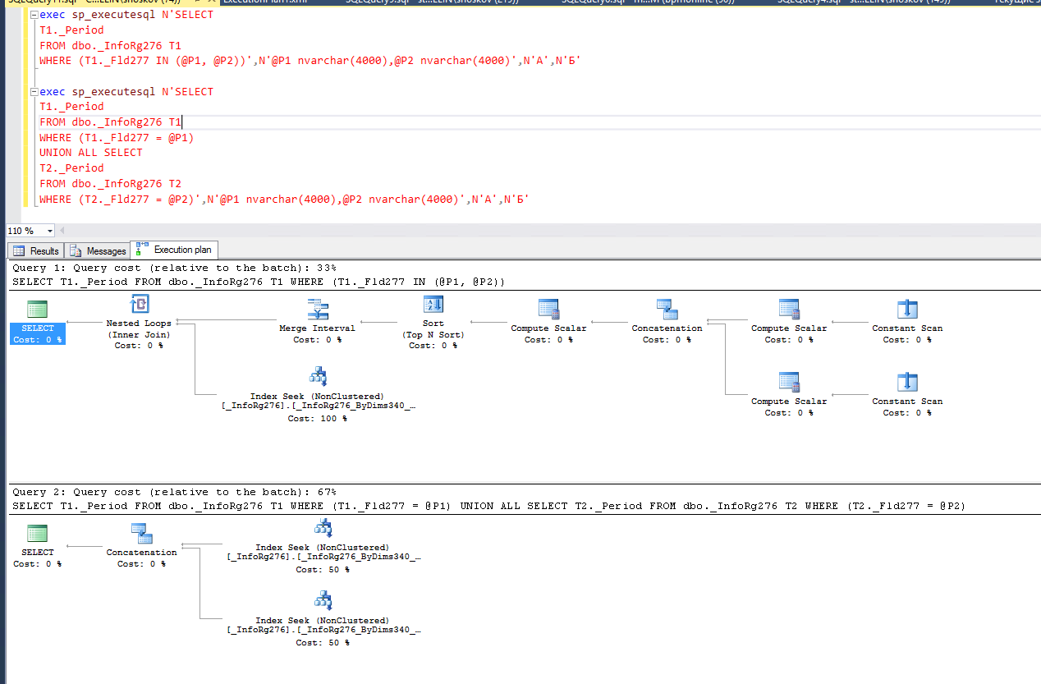The width and height of the screenshot is (1041, 684).
Task: Select the SELECT operator in Query 1 plan
Action: pyautogui.click(x=38, y=321)
